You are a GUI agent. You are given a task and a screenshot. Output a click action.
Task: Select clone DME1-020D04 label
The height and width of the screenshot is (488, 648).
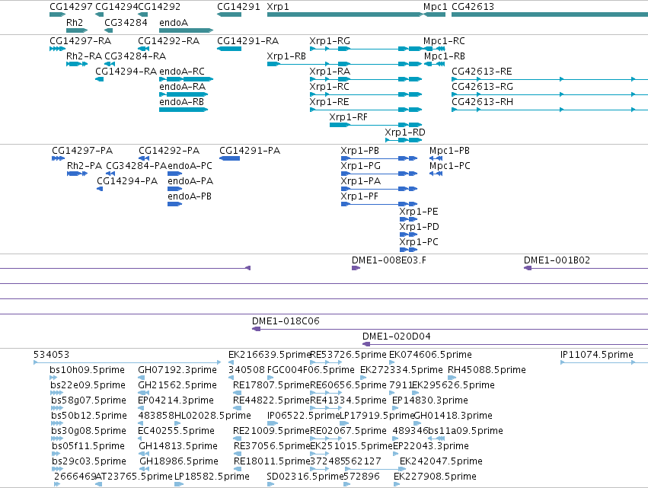[x=396, y=336]
